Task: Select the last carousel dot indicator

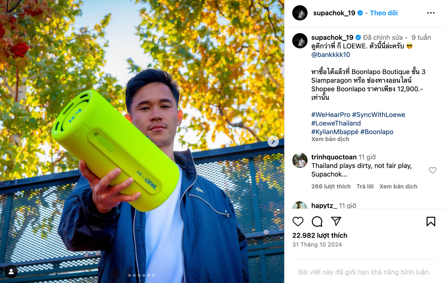Action: click(x=153, y=275)
